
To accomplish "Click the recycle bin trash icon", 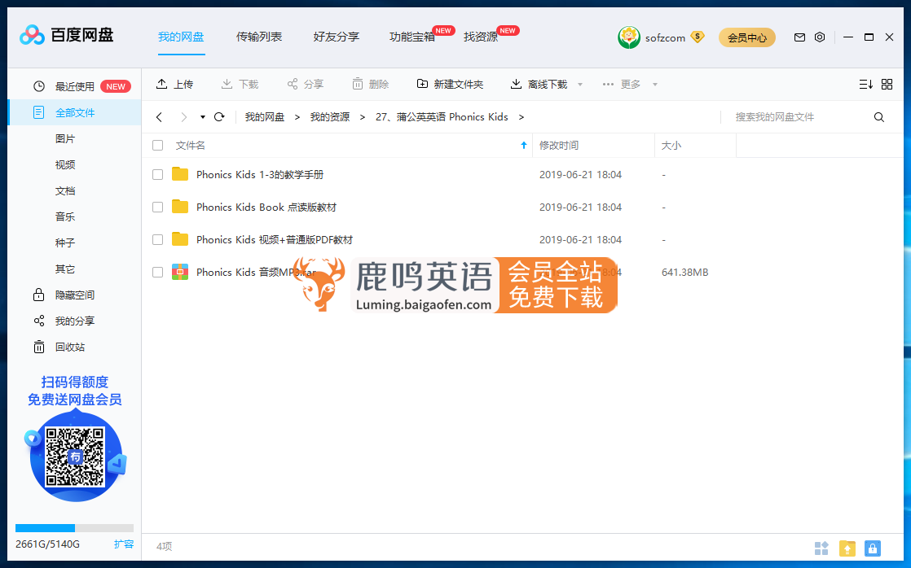I will (39, 347).
